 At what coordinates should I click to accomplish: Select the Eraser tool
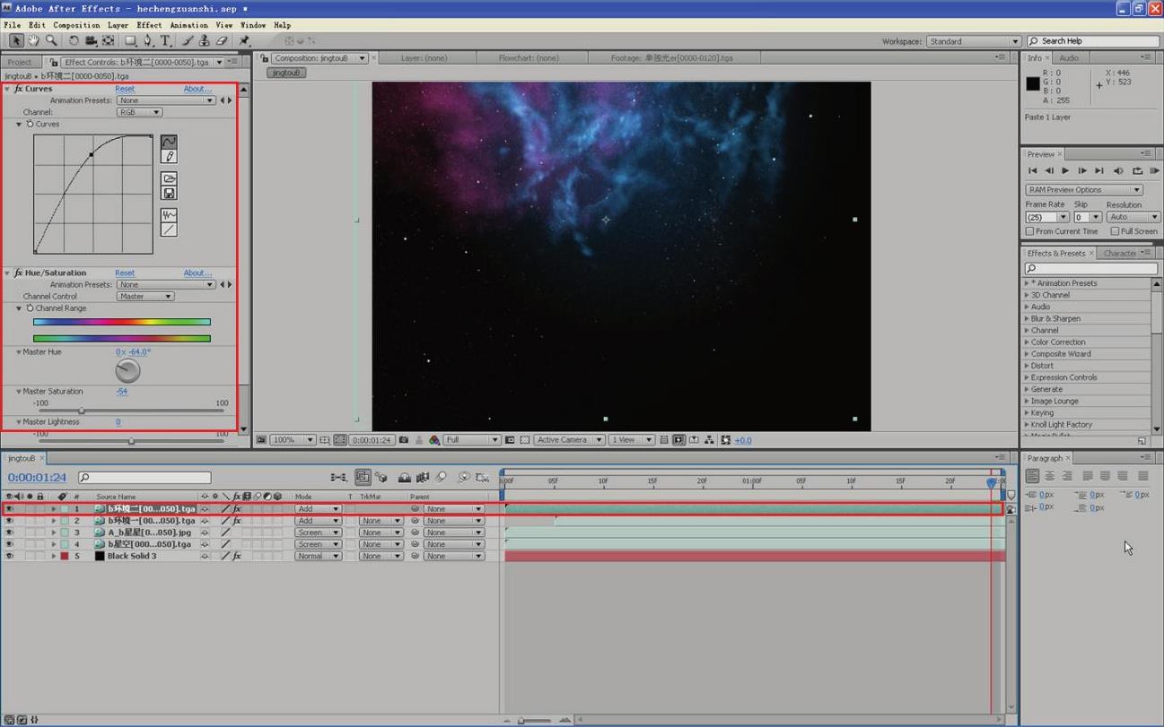point(222,40)
